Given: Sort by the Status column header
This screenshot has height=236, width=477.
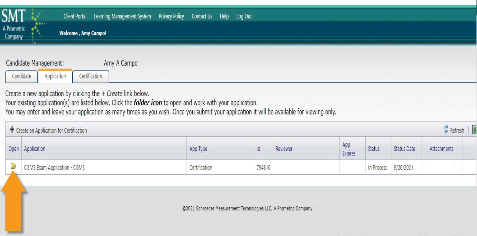Looking at the screenshot, I should (374, 149).
